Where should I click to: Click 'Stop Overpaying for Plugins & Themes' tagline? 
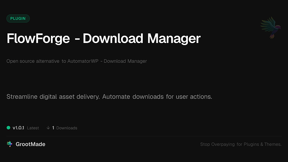coord(241,144)
